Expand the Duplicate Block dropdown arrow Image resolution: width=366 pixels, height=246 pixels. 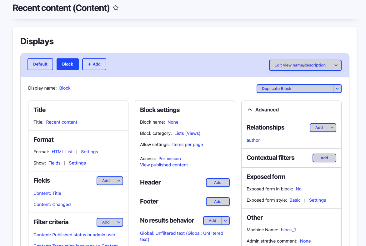click(x=337, y=89)
